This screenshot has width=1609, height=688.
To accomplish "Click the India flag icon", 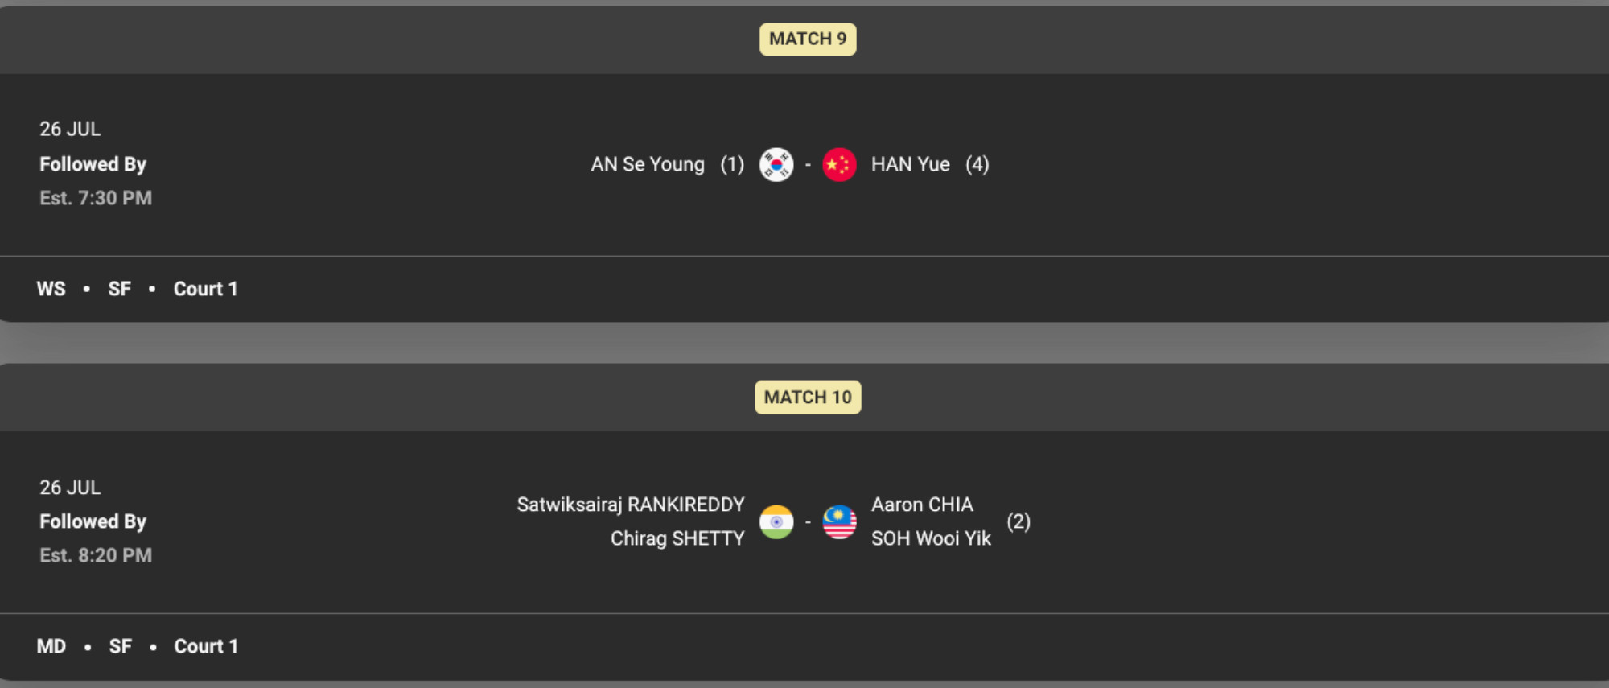I will [776, 522].
